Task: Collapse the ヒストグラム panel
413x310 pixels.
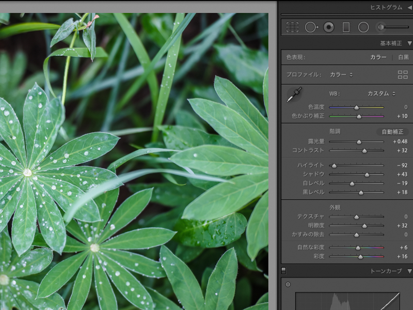Action: (410, 8)
